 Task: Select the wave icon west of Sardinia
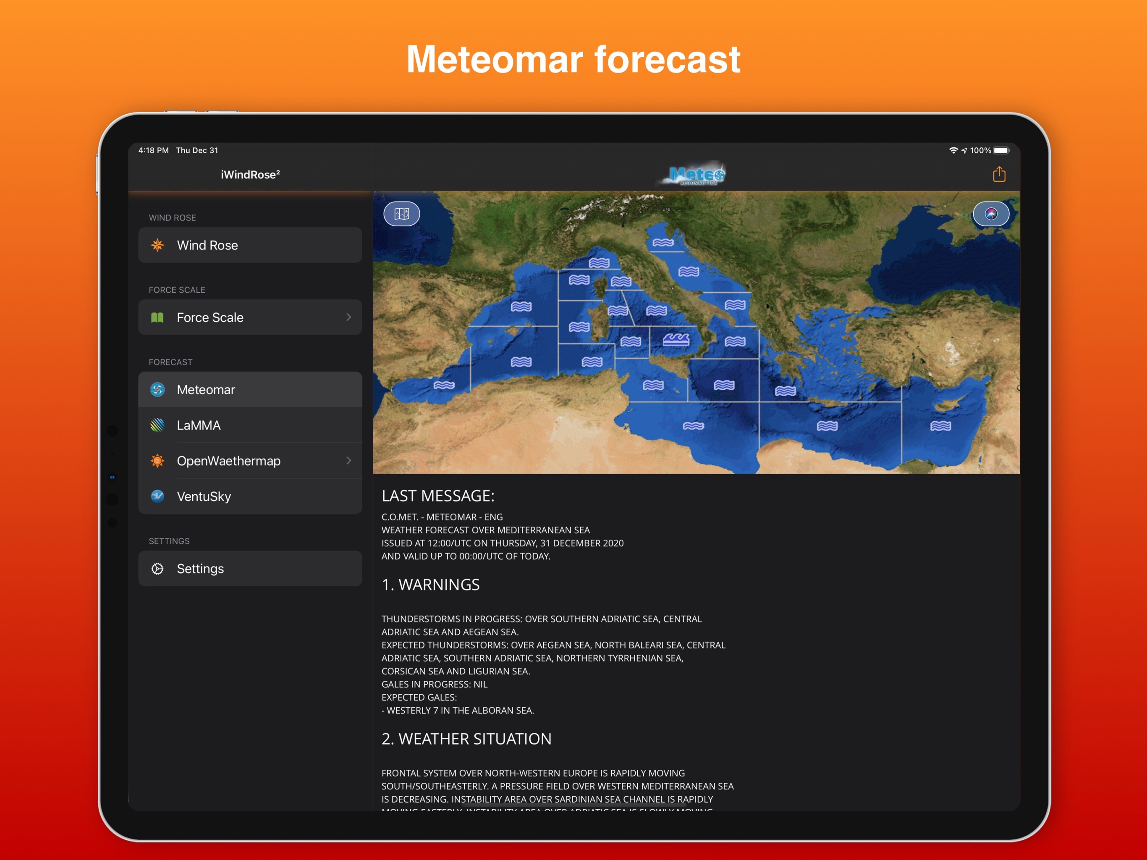579,327
